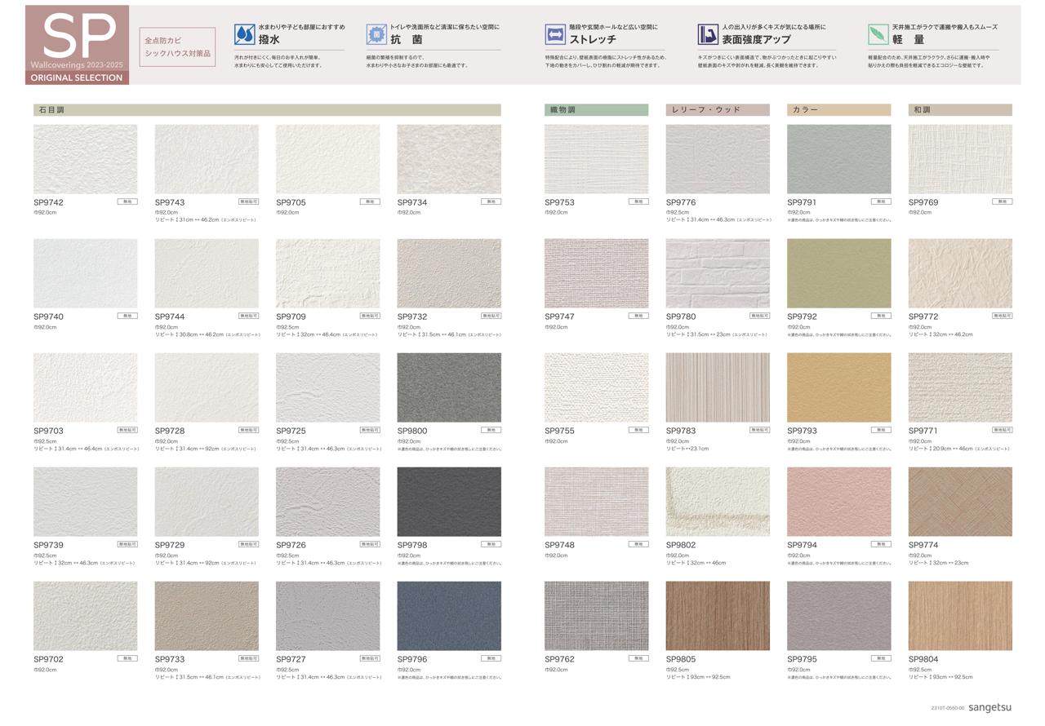
Task: Select the カラー category header
Action: click(x=838, y=109)
